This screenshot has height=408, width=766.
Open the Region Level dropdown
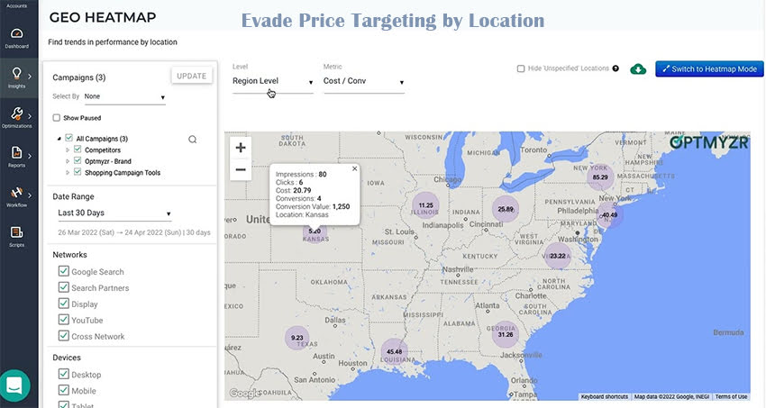click(272, 81)
